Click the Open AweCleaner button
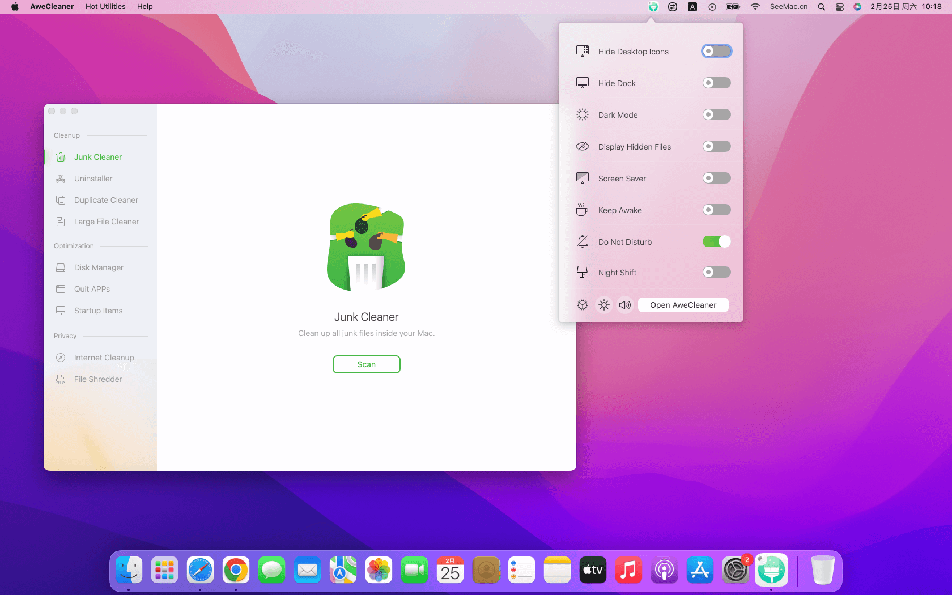This screenshot has height=595, width=952. (x=683, y=305)
